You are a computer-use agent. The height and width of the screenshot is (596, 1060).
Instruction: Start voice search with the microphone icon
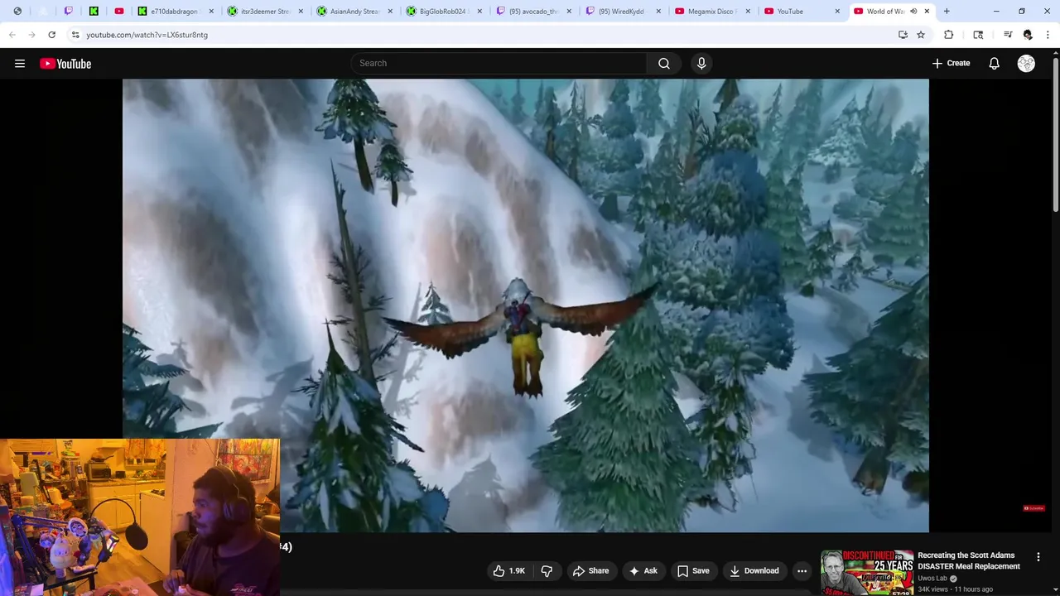701,63
